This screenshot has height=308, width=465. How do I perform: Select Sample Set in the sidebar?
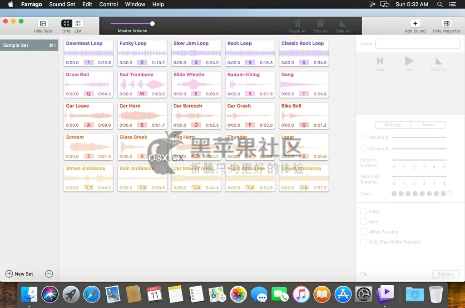pyautogui.click(x=29, y=45)
